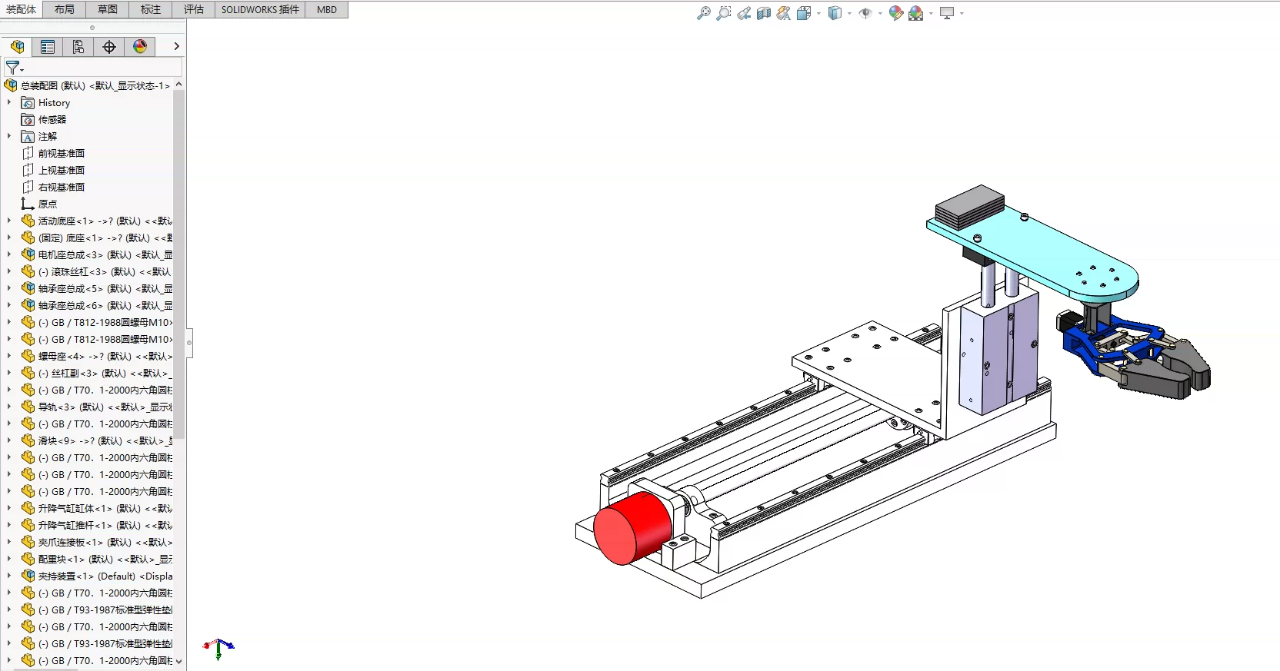The width and height of the screenshot is (1280, 671).
Task: Click the Previous View icon
Action: tap(743, 13)
